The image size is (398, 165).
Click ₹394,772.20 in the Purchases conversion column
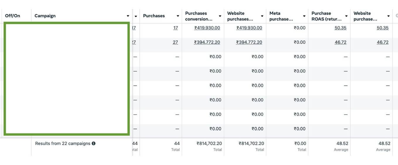(207, 42)
